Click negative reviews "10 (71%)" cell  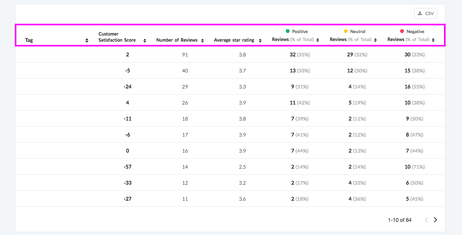click(x=414, y=167)
